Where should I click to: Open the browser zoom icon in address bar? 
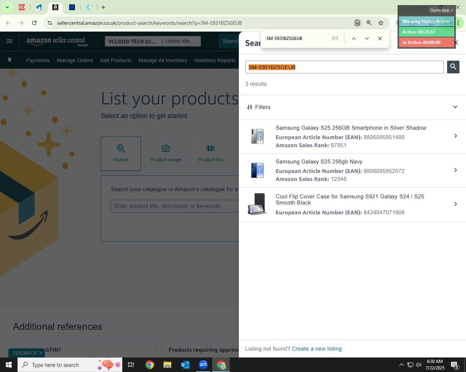pos(369,23)
